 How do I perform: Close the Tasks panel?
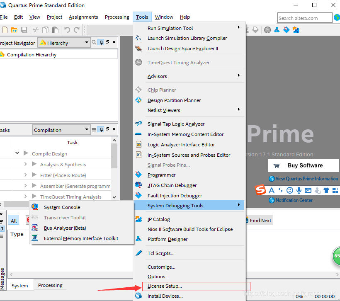coord(114,129)
